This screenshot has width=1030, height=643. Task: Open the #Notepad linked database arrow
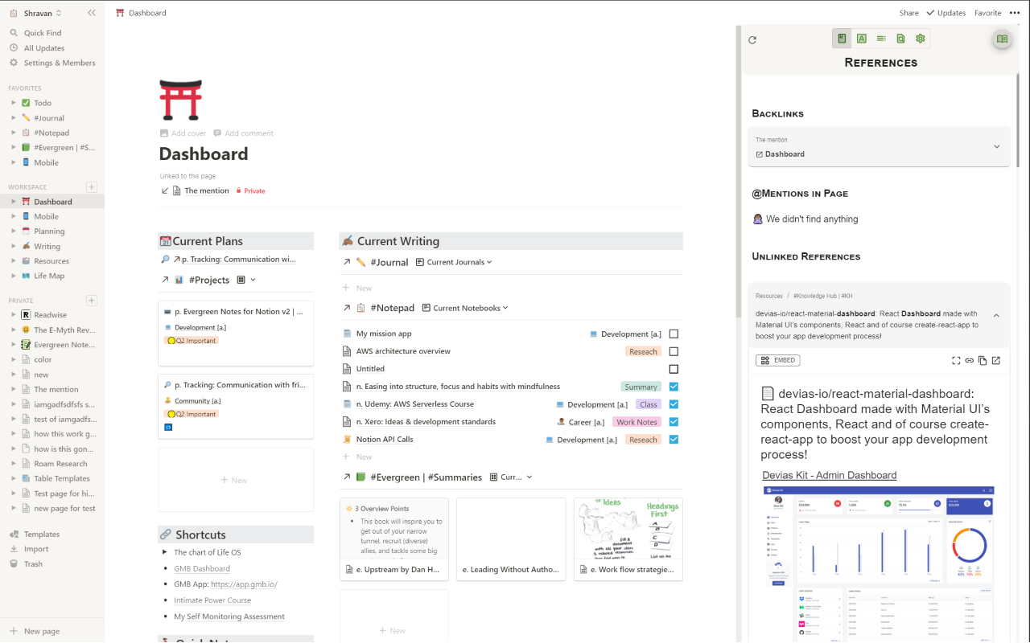347,308
